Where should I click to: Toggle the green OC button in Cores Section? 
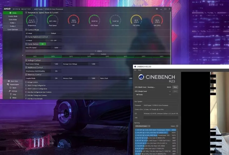click(43, 44)
